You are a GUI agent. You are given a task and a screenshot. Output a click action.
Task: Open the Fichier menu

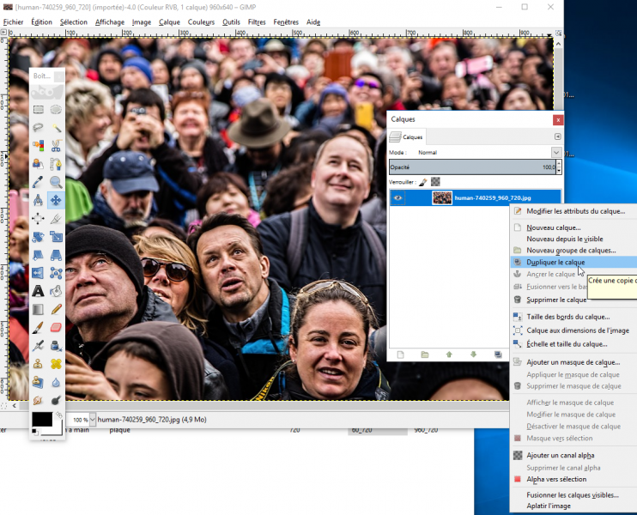pos(13,22)
